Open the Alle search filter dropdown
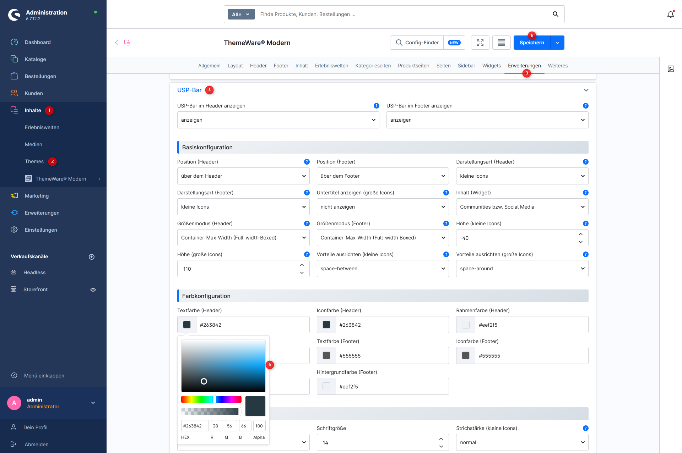Viewport: 682px width, 453px height. 241,14
